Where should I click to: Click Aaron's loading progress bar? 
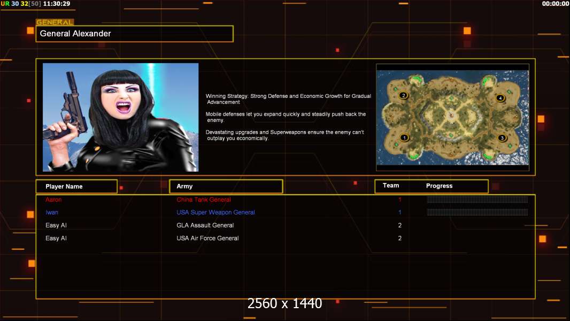click(x=477, y=199)
